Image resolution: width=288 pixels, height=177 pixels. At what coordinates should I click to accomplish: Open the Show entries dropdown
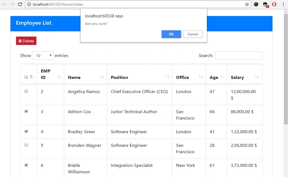[43, 56]
